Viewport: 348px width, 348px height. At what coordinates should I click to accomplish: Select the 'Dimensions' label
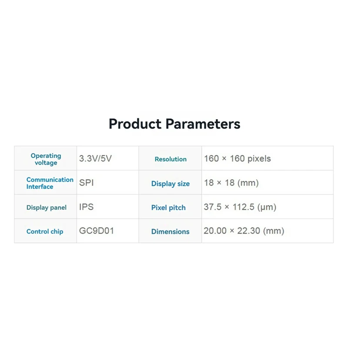pos(170,231)
